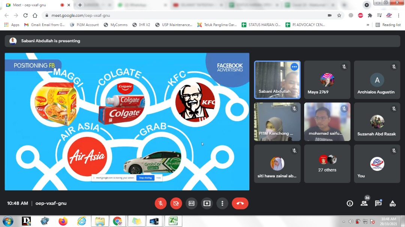The image size is (405, 227).
Task: Go back to the previous page
Action: [7, 15]
